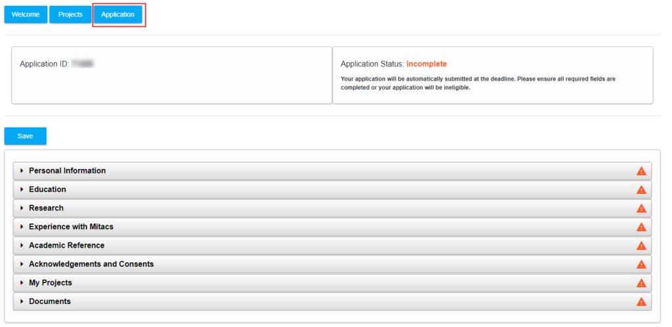Expand Experience with Mitacs section
The height and width of the screenshot is (327, 672).
coord(332,227)
